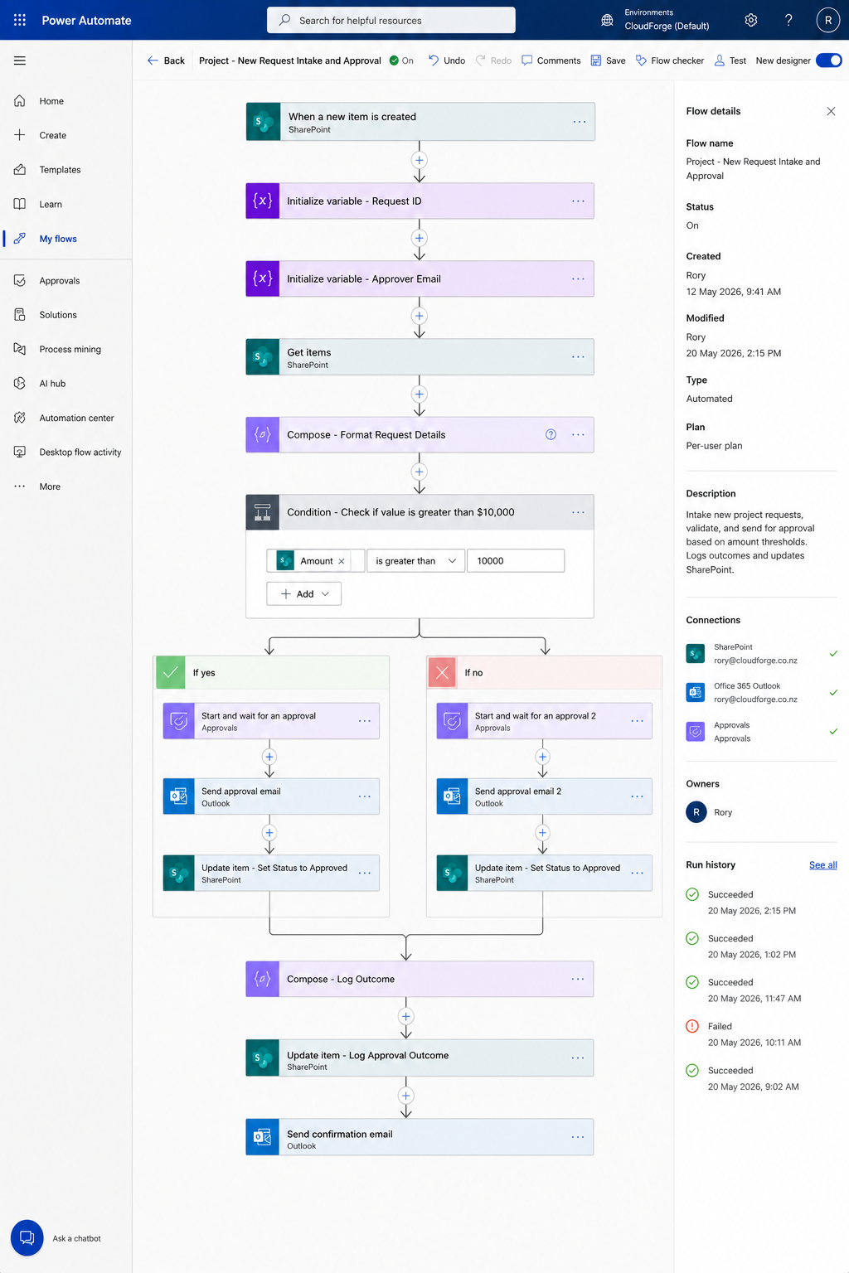849x1273 pixels.
Task: Click the search for helpful resources field
Action: coord(391,20)
